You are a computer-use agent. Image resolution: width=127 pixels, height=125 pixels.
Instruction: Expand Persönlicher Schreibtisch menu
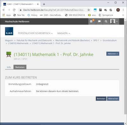click(x=35, y=33)
